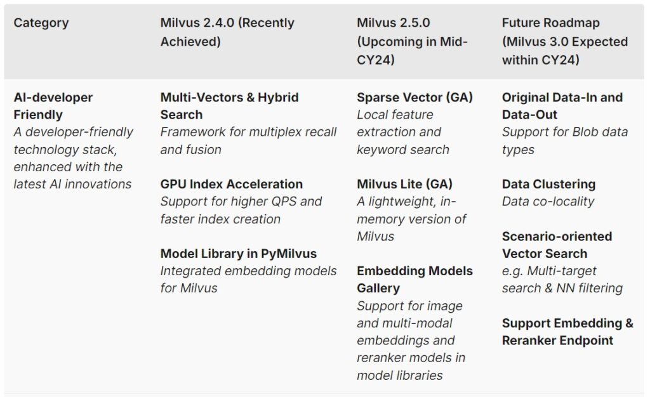Select the Sparse Vector (GA) heading
Viewport: 650px width, 397px height.
tap(415, 98)
